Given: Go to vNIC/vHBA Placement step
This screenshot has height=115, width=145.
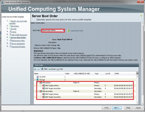Looking at the screenshot, I should click(19, 35).
